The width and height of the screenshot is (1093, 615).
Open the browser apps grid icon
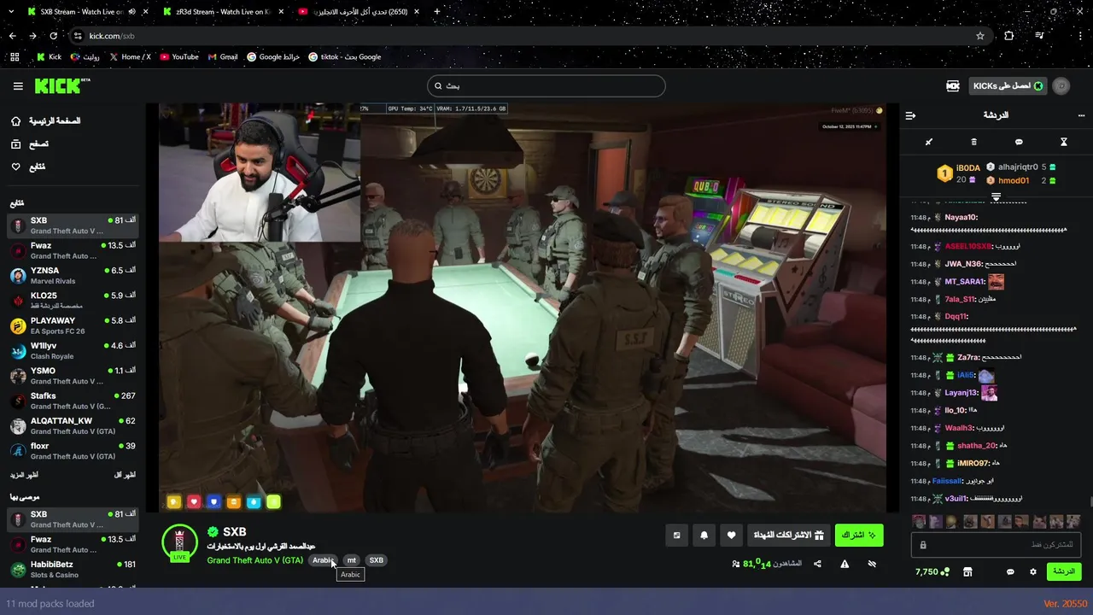15,57
